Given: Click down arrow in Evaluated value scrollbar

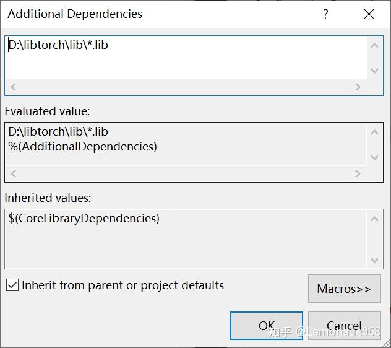Looking at the screenshot, I should click(x=374, y=157).
